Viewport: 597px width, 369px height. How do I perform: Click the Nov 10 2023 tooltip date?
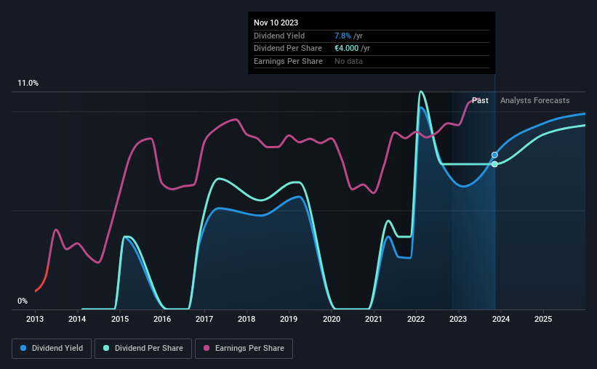click(x=276, y=23)
